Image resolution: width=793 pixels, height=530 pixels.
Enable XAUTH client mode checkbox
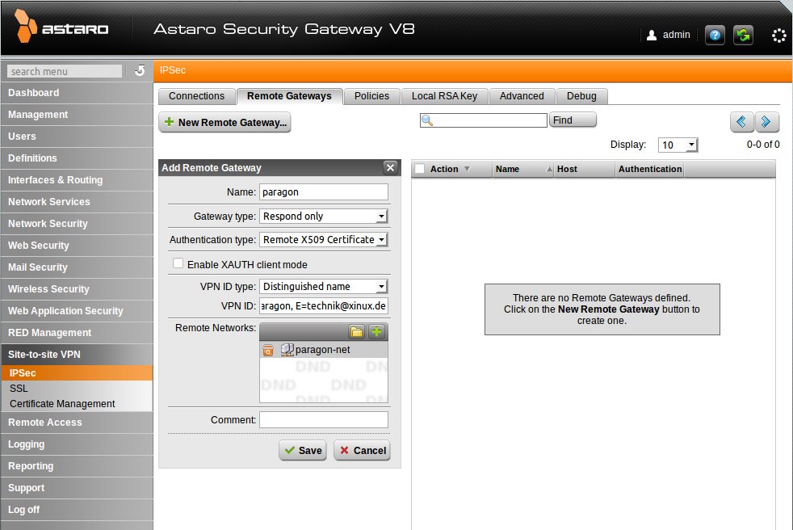pyautogui.click(x=178, y=264)
